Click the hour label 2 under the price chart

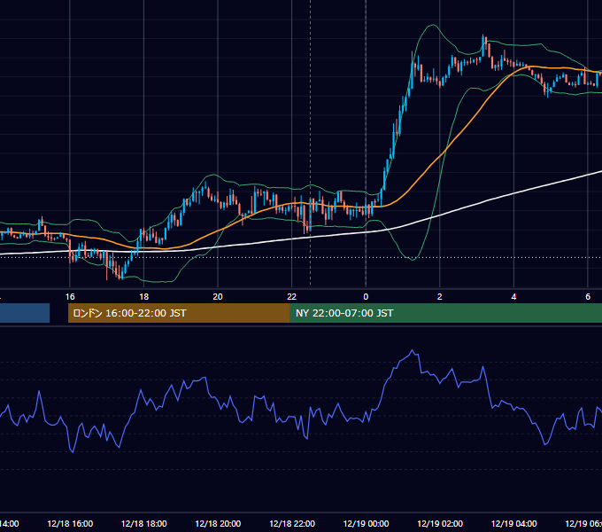point(440,297)
